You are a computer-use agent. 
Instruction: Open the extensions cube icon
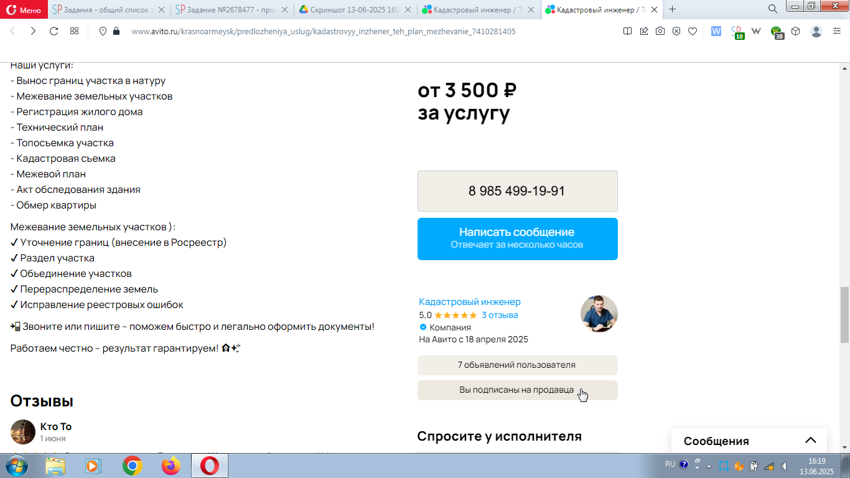796,31
